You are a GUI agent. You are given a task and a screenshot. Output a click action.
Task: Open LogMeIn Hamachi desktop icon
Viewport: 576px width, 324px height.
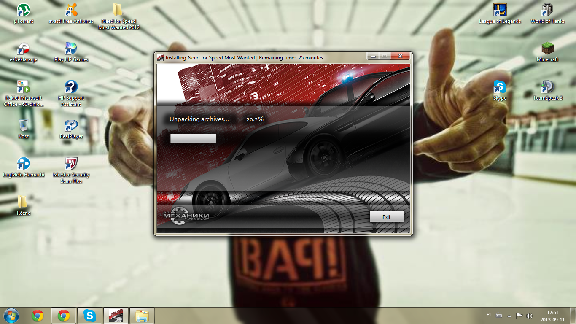[24, 167]
